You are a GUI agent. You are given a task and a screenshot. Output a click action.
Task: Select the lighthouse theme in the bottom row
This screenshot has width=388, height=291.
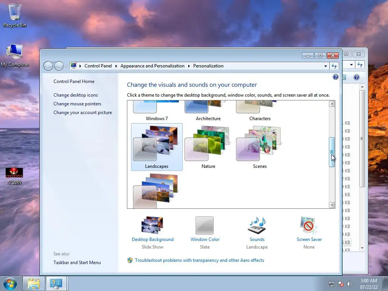[x=156, y=190]
